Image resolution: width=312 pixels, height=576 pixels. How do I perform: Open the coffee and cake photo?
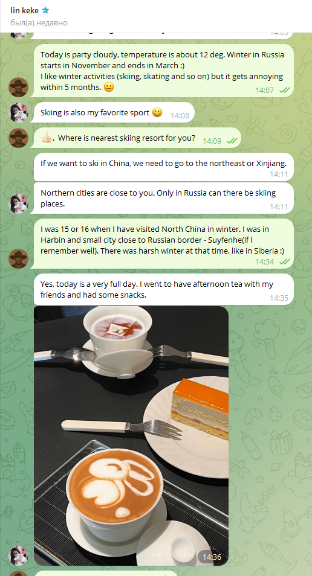tap(131, 436)
